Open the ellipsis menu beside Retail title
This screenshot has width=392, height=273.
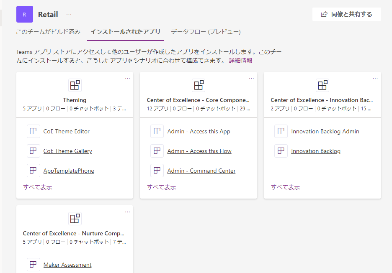pos(69,14)
